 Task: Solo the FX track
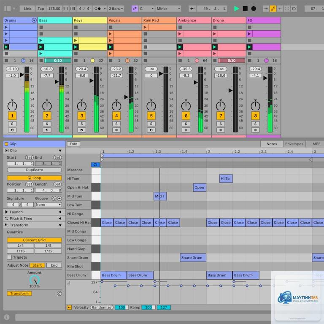click(x=255, y=124)
